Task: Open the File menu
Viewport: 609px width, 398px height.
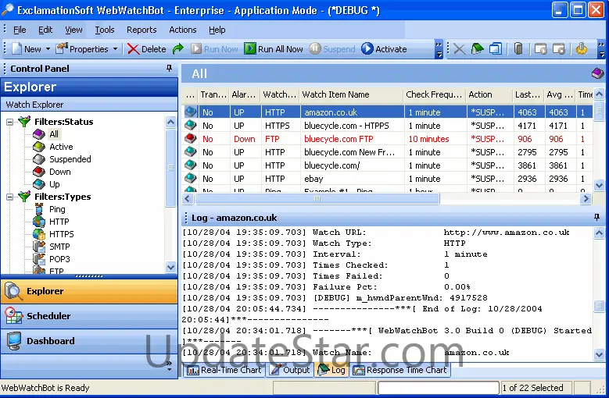Action: click(x=20, y=30)
